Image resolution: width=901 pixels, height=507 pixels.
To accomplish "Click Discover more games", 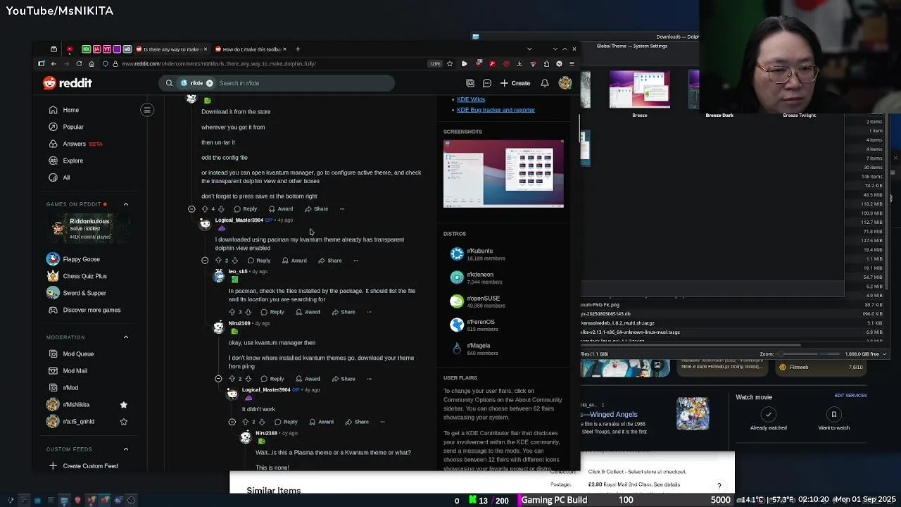I will [84, 310].
